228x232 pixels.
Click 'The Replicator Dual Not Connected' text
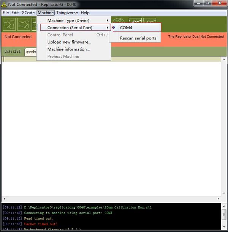196,36
